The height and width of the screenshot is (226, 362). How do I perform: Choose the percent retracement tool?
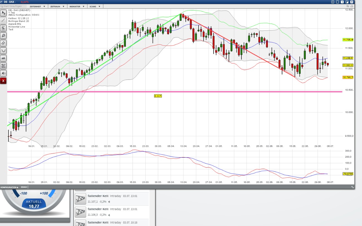point(3,28)
